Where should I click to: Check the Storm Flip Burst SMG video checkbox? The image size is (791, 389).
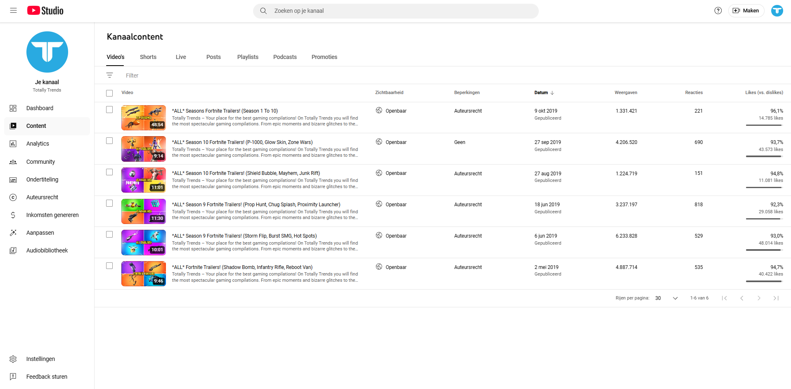[109, 234]
